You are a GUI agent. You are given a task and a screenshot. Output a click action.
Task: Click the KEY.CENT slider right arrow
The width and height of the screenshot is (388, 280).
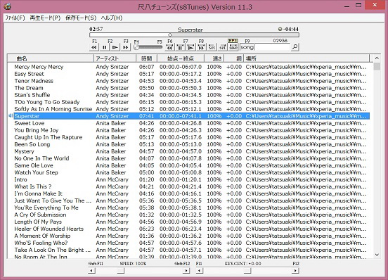[x=295, y=271]
